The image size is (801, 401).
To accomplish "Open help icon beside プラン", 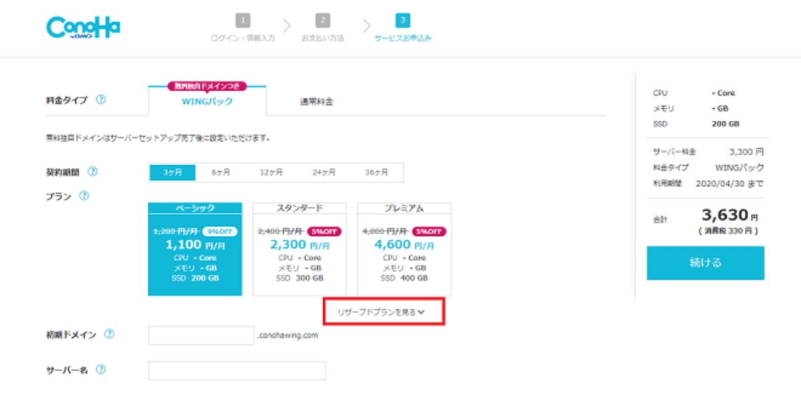I will click(x=84, y=197).
